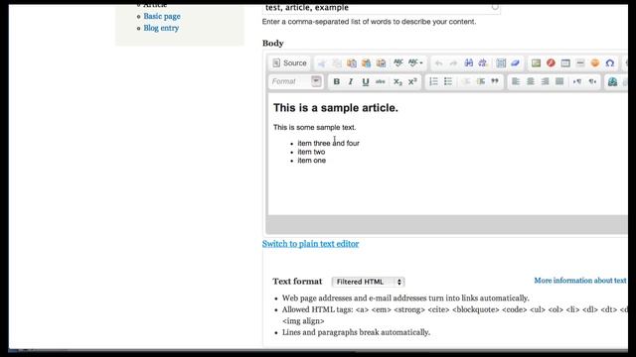This screenshot has width=636, height=357.
Task: Click the Undo arrow icon
Action: (x=438, y=63)
